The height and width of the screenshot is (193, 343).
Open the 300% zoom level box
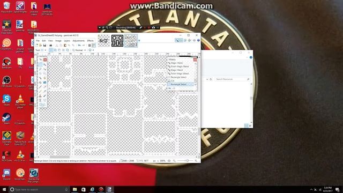[162, 161]
